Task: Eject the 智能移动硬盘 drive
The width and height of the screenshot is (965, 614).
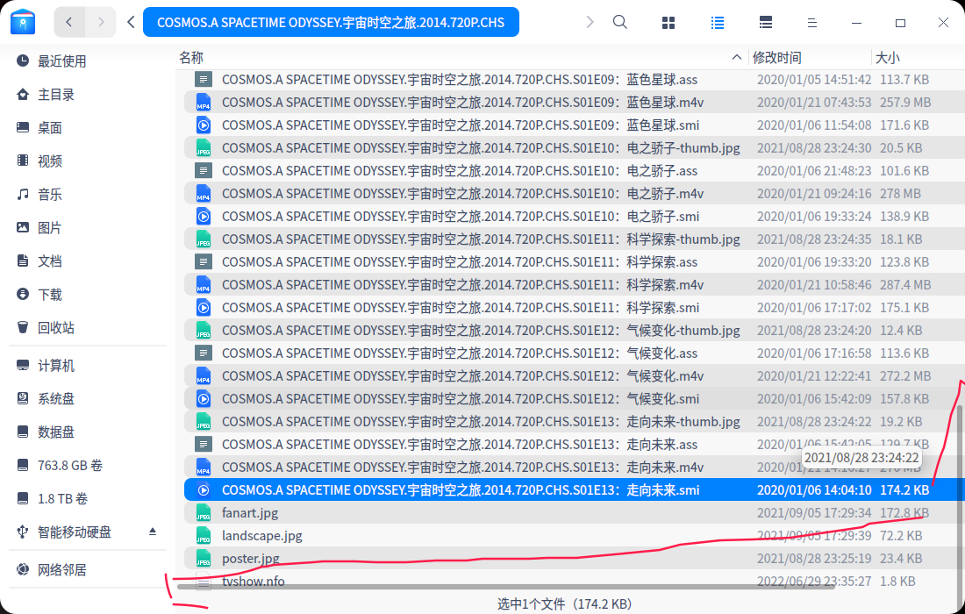Action: click(154, 530)
